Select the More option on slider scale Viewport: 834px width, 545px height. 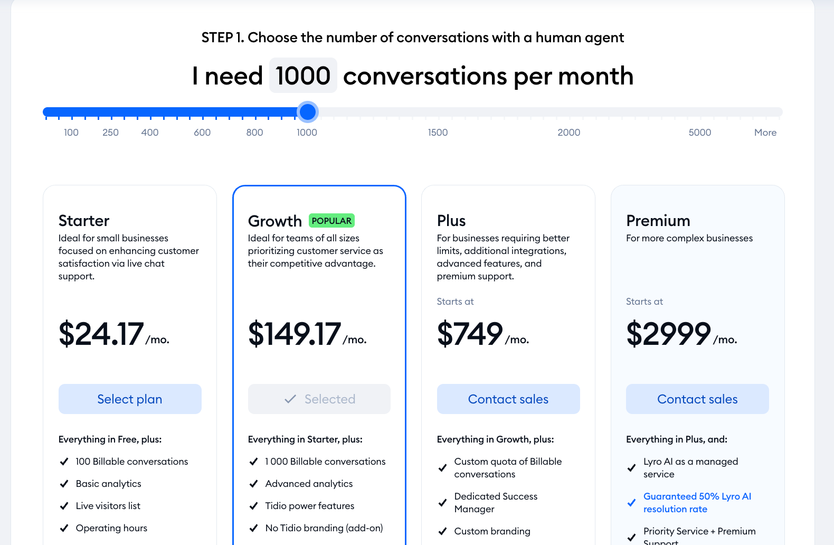[765, 132]
